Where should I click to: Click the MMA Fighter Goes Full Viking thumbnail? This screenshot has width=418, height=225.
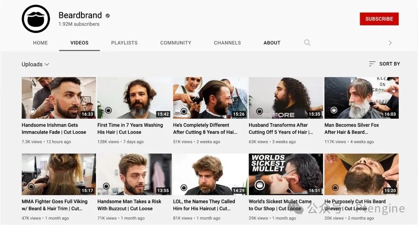[x=59, y=174]
